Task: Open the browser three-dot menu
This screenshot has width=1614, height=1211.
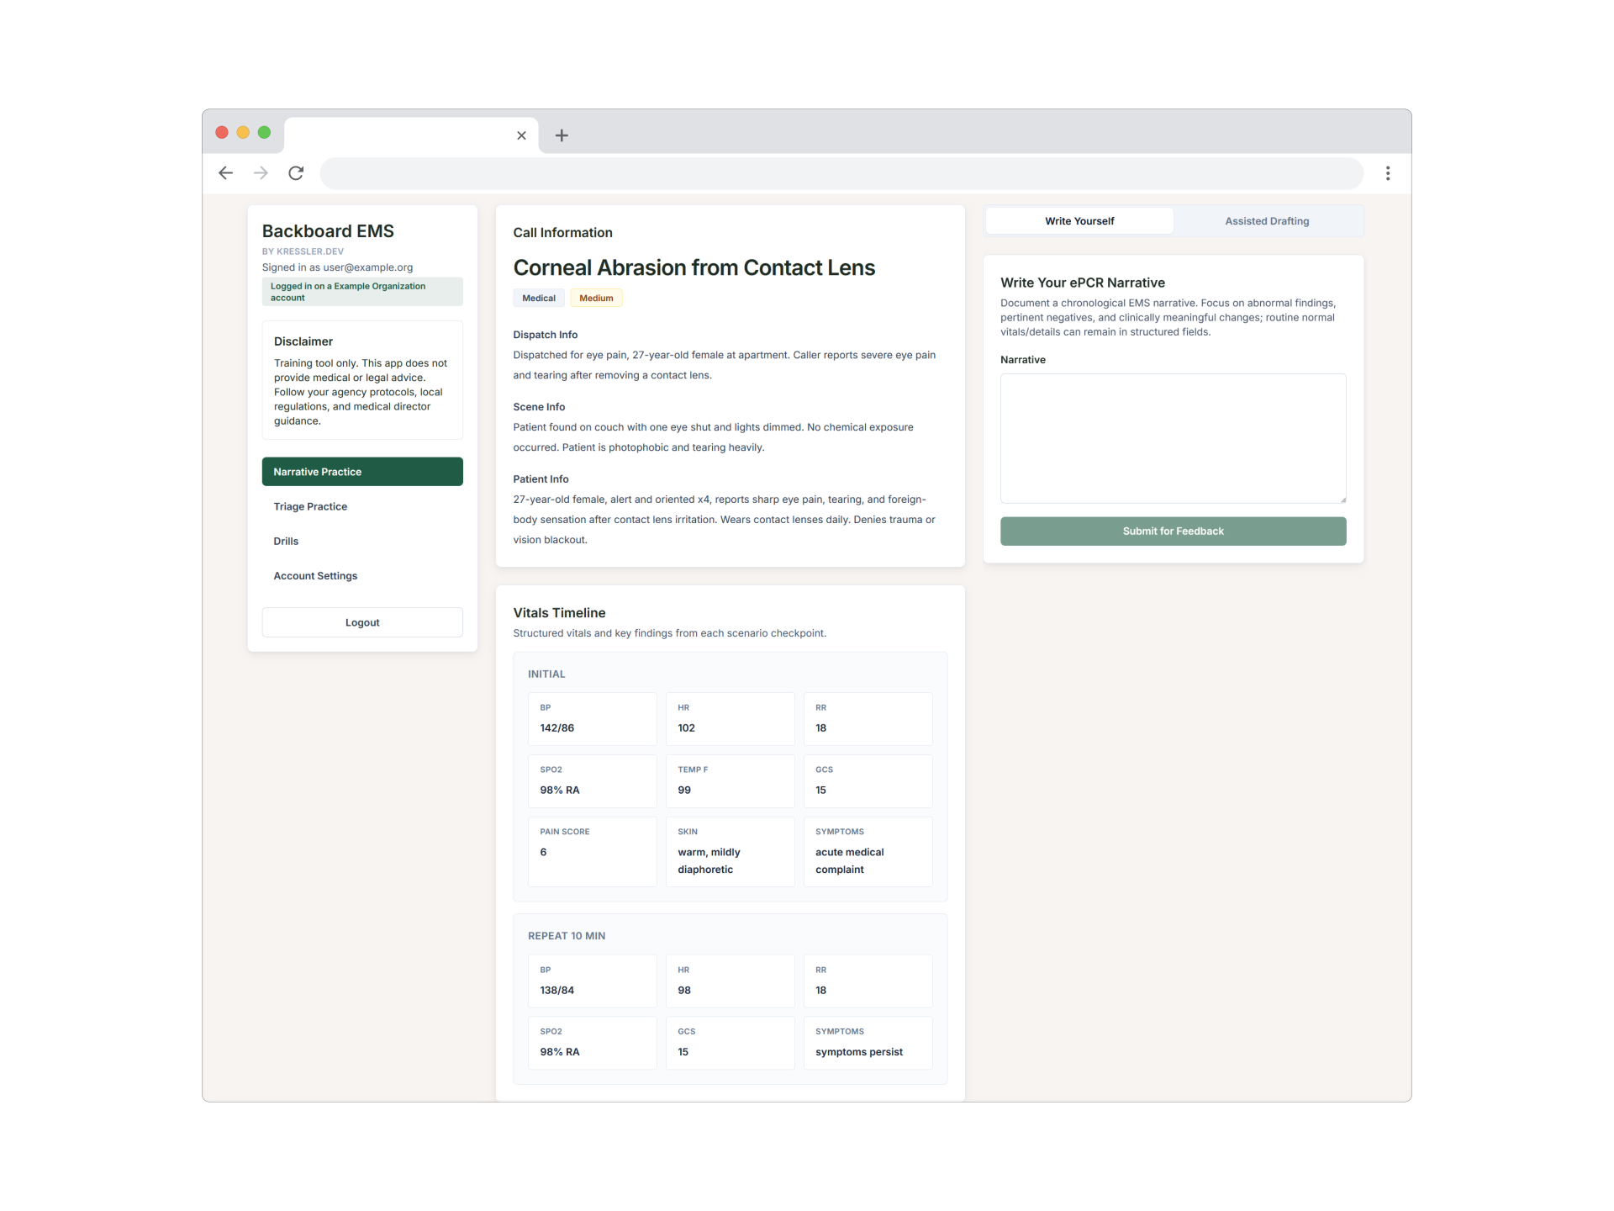Action: point(1388,173)
